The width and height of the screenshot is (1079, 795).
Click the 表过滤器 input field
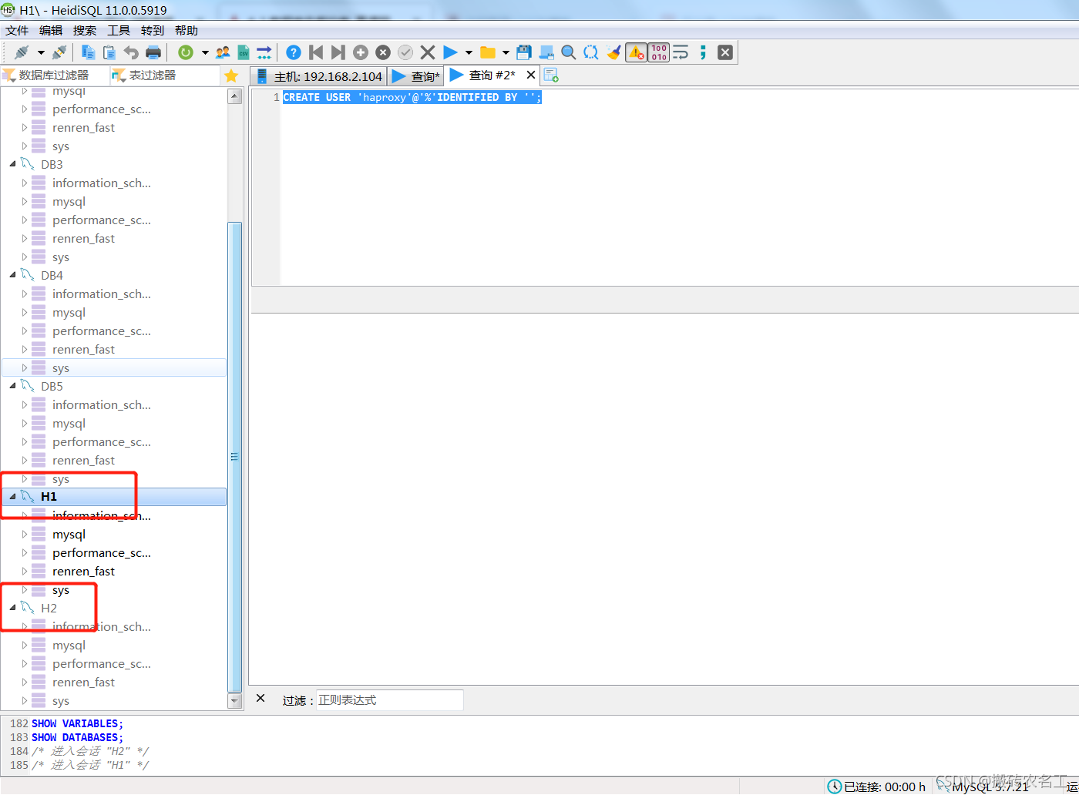(164, 75)
